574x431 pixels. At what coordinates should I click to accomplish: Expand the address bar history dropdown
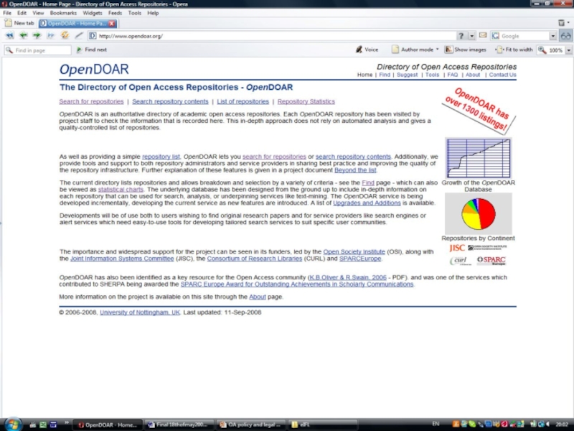[x=471, y=36]
